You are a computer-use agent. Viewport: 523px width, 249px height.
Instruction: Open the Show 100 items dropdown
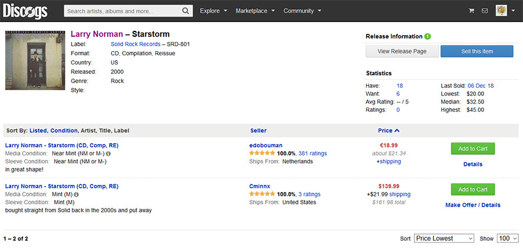point(508,239)
